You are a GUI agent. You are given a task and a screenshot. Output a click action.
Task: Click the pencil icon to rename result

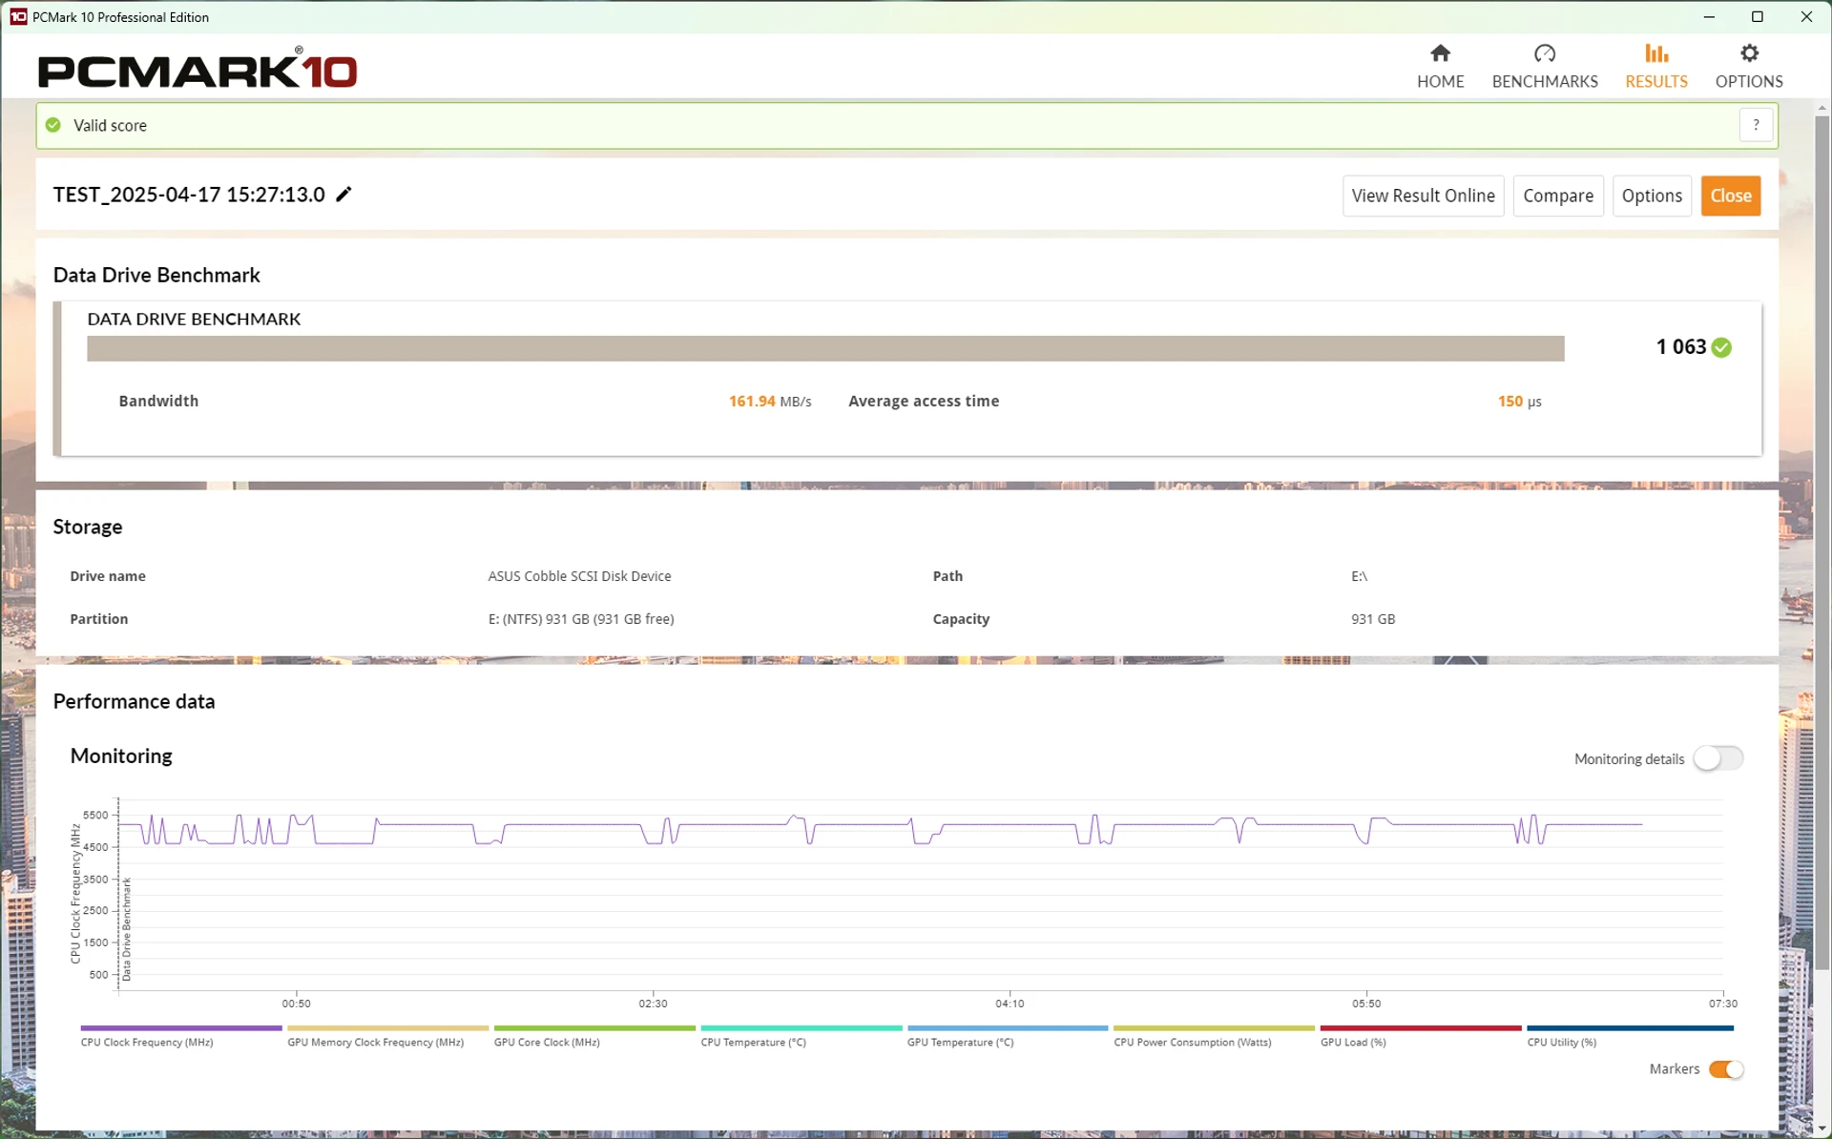pos(343,195)
